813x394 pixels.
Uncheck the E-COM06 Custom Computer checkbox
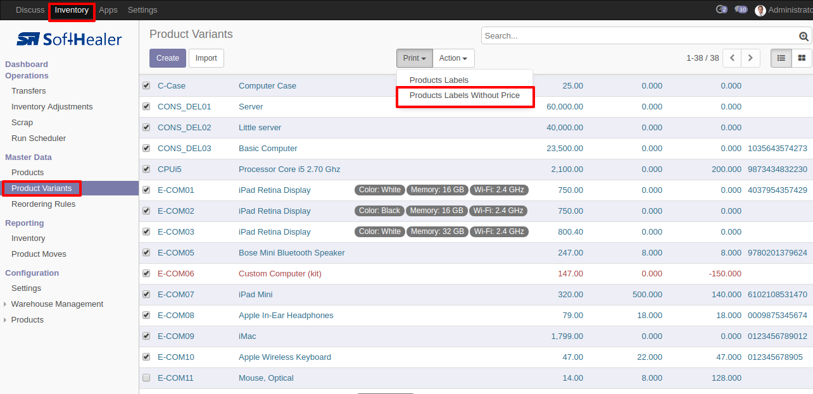pos(146,273)
